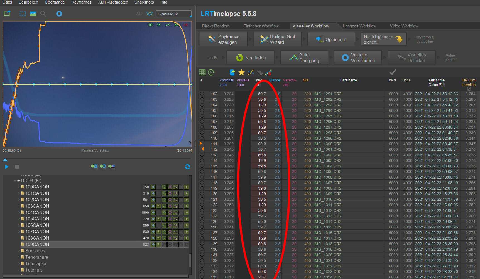This screenshot has height=279, width=480.
Task: Click the Heiliger Gral Wizard button
Action: (x=277, y=39)
